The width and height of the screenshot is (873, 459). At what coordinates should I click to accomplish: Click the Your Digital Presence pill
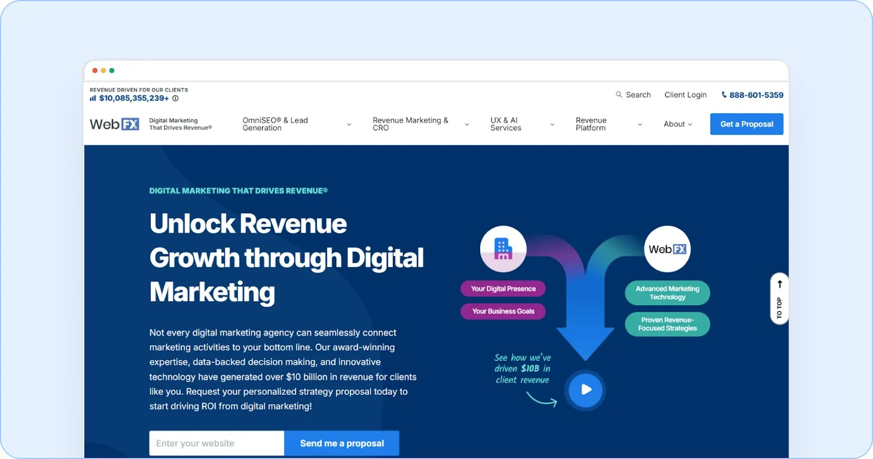coord(503,289)
